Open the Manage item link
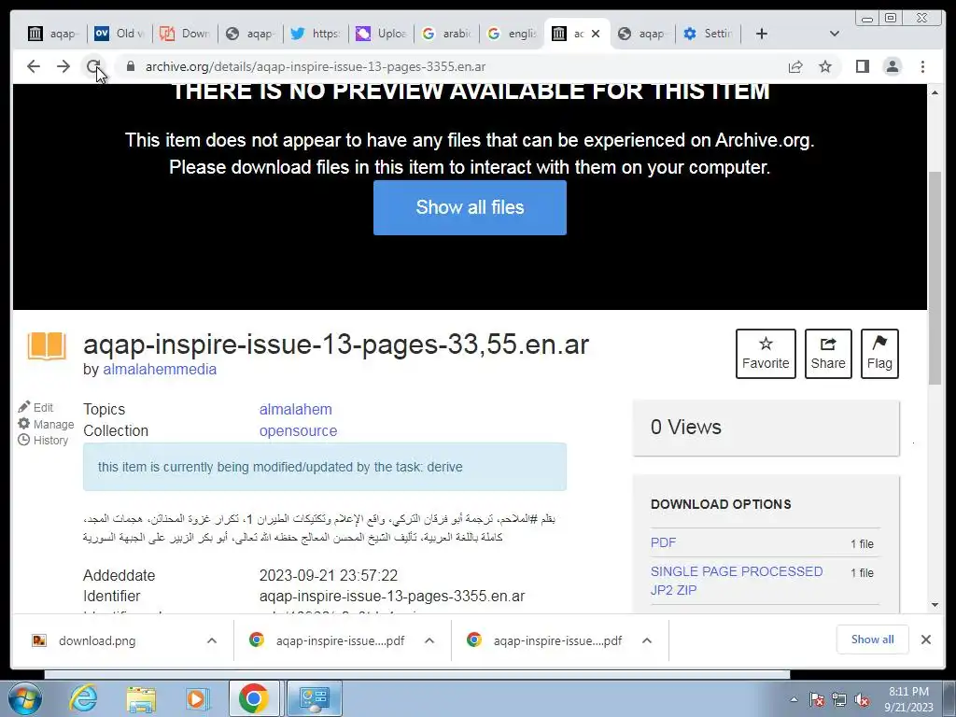This screenshot has height=717, width=956. [x=47, y=424]
